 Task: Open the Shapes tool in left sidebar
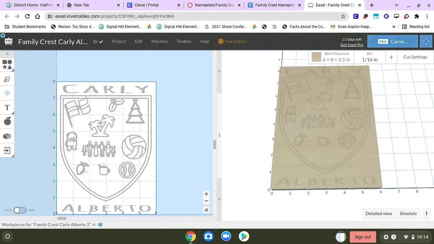point(7,64)
